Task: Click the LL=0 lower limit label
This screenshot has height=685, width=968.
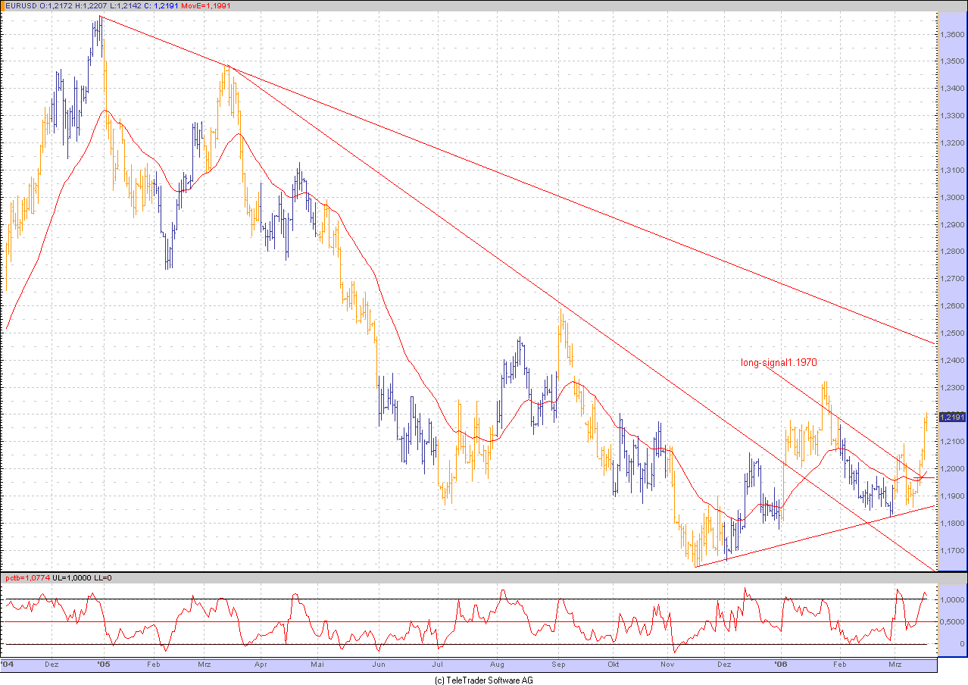Action: [x=102, y=578]
